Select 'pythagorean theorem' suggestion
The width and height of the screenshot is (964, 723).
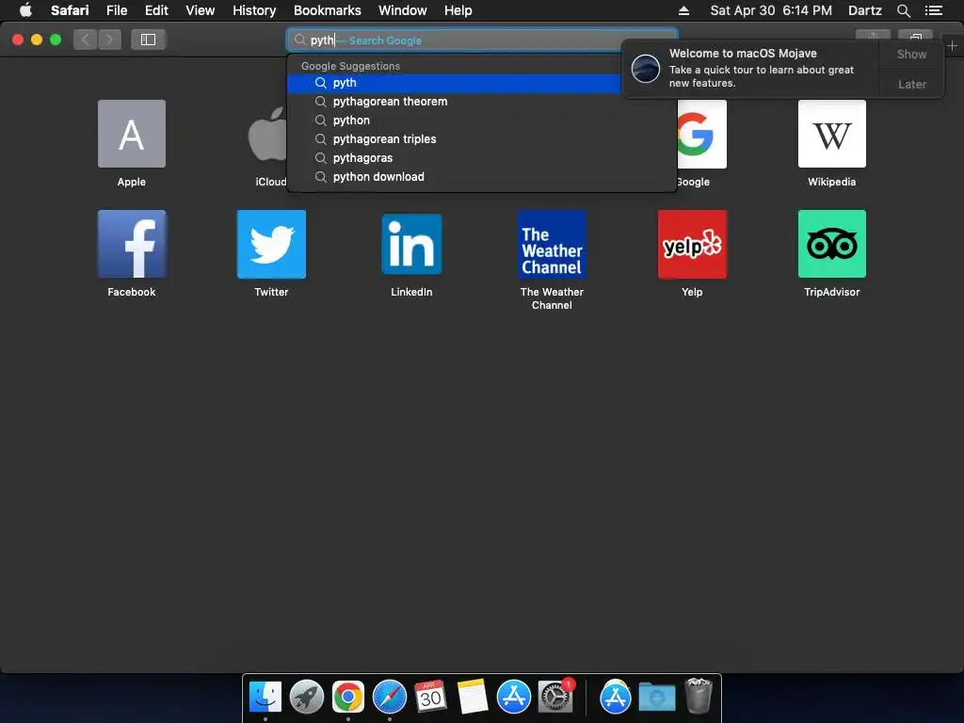[481, 102]
